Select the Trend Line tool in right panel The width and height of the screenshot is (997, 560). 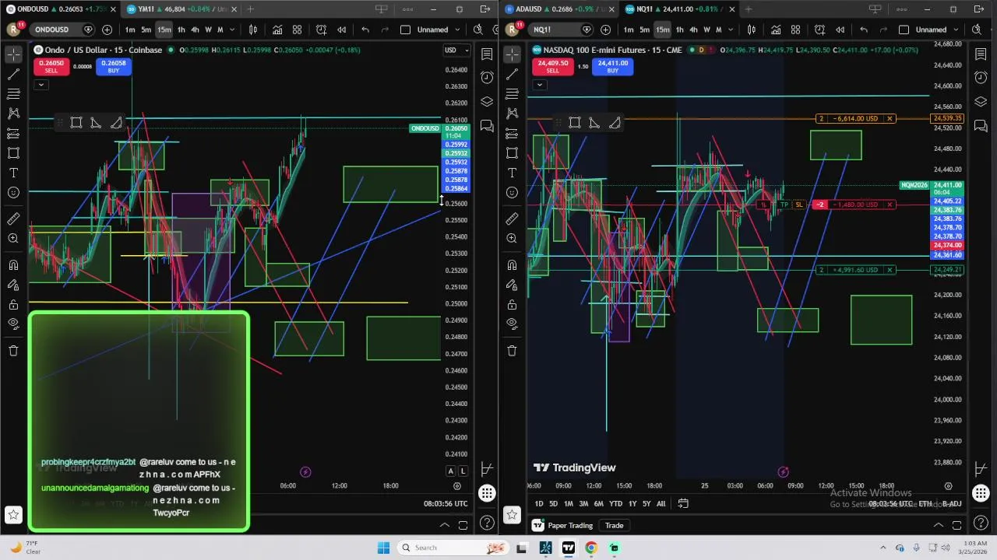click(512, 75)
